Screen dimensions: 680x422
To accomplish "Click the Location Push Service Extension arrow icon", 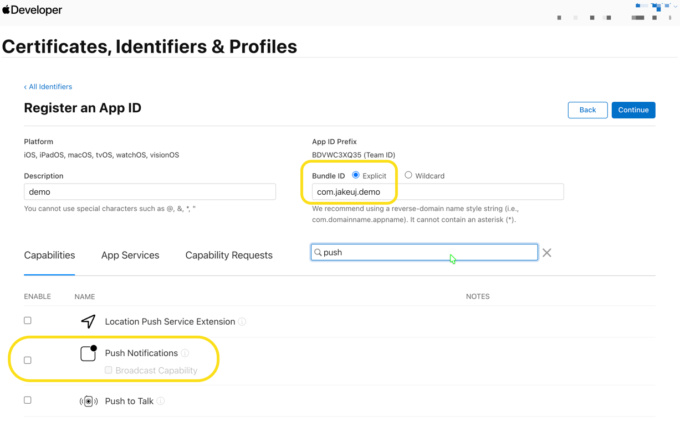I will pyautogui.click(x=88, y=321).
